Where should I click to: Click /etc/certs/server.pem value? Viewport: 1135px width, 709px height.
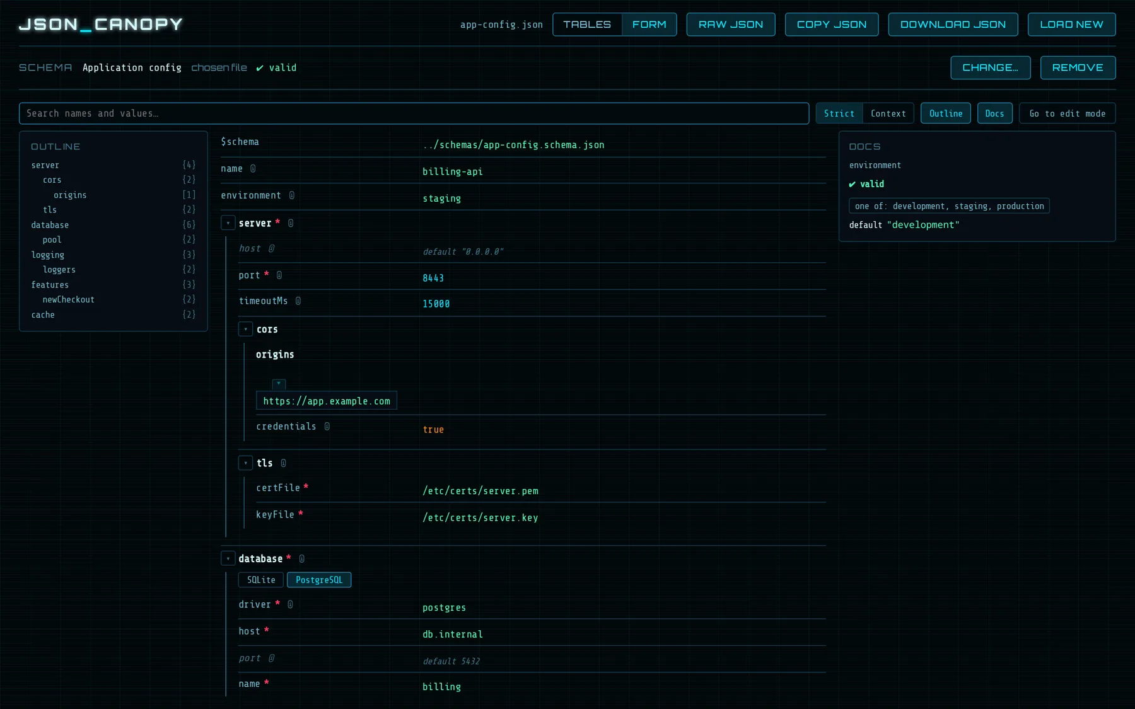(x=480, y=491)
